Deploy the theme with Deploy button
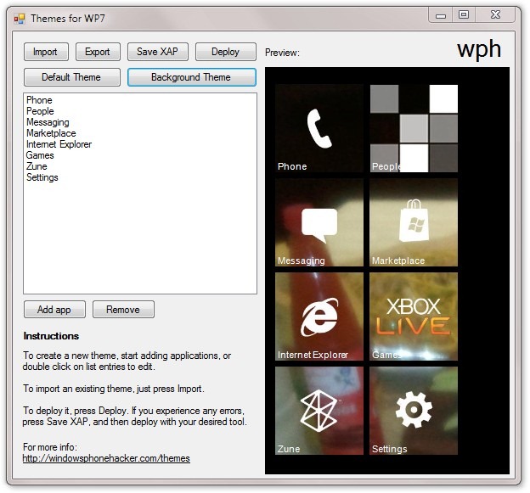The image size is (530, 493). click(x=226, y=52)
